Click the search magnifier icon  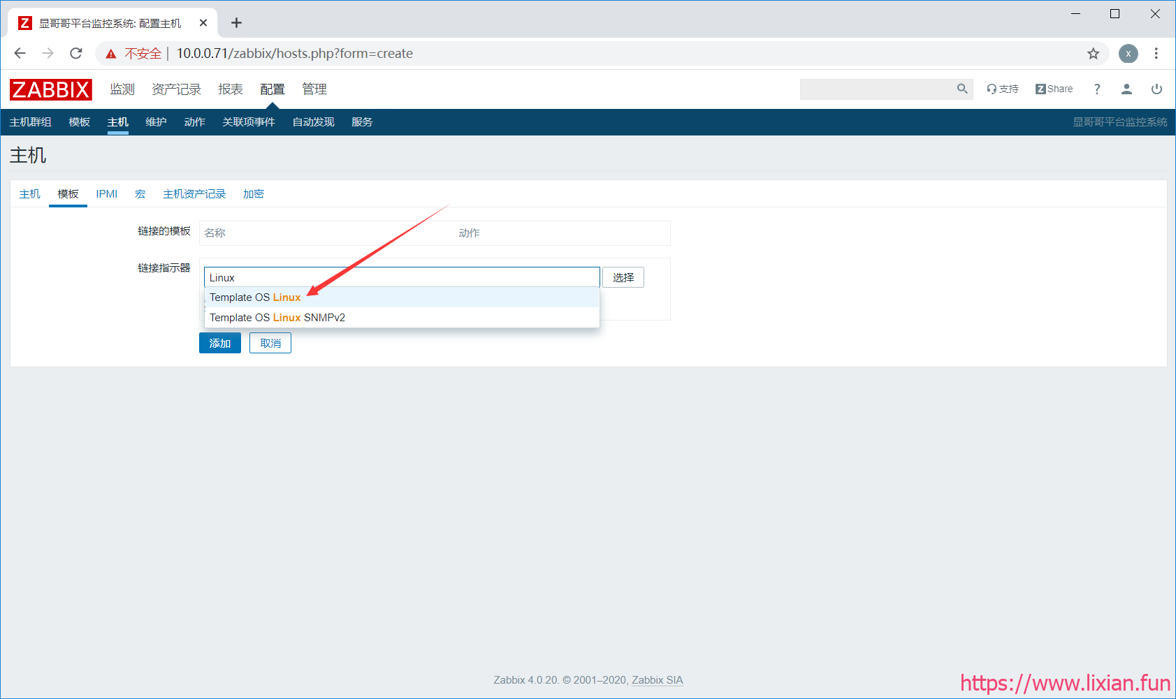click(x=962, y=89)
